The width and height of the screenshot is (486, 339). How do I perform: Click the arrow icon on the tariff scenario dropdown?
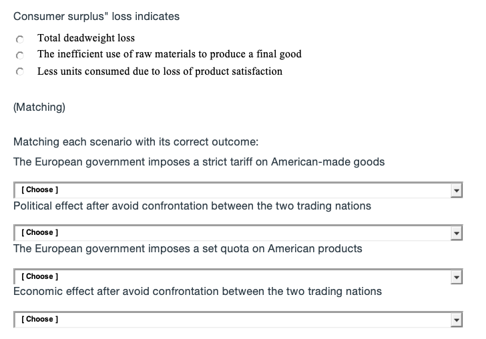457,190
